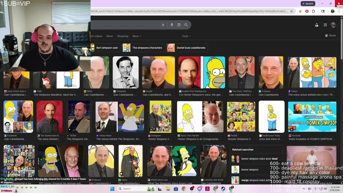Switch to the News tab
The image size is (343, 193).
pyautogui.click(x=110, y=36)
